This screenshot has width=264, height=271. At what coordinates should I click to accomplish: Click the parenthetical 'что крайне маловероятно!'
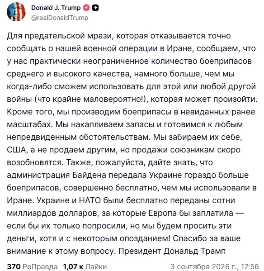point(90,99)
